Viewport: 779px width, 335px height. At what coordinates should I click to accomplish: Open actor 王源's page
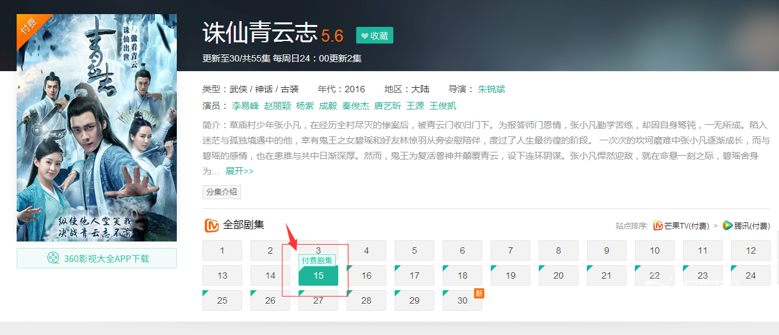click(x=415, y=106)
